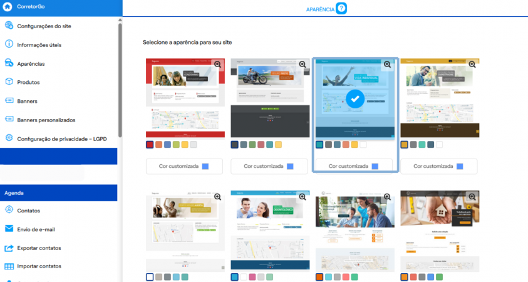Click Cor customizada under gray Moto theme

[269, 167]
